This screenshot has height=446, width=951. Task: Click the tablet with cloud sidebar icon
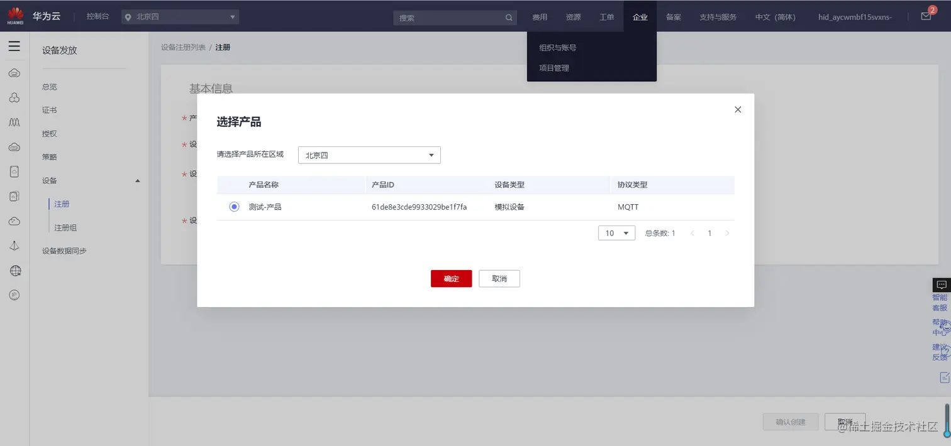14,171
